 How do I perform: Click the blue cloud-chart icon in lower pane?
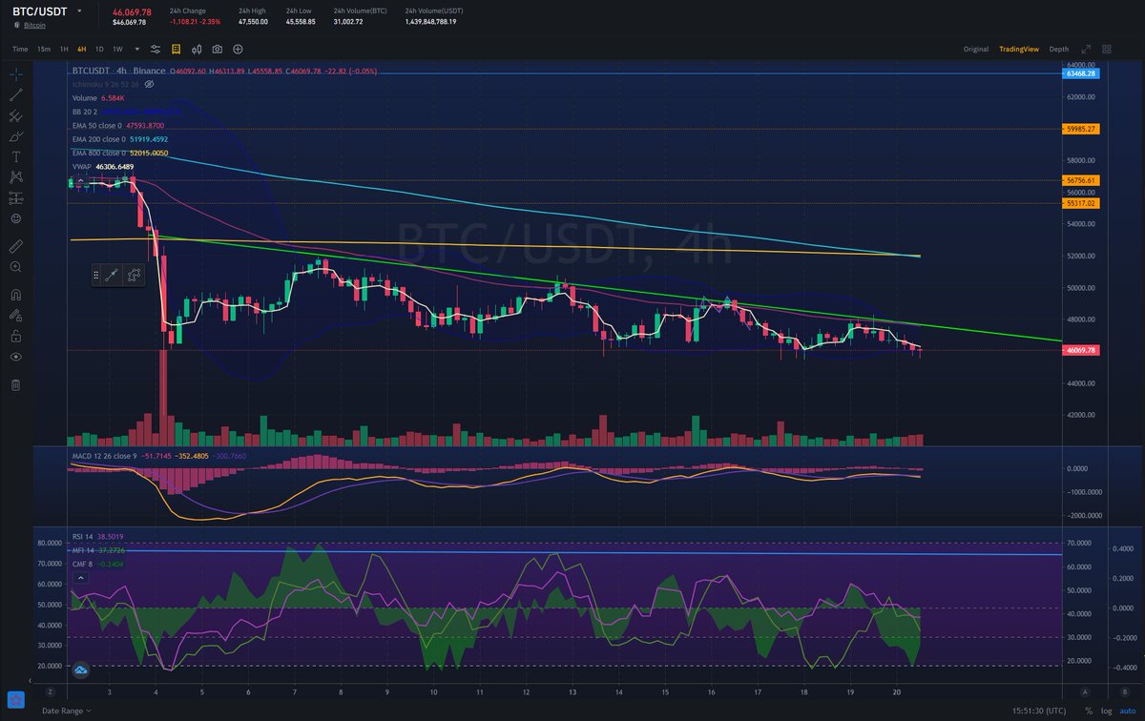tap(81, 671)
